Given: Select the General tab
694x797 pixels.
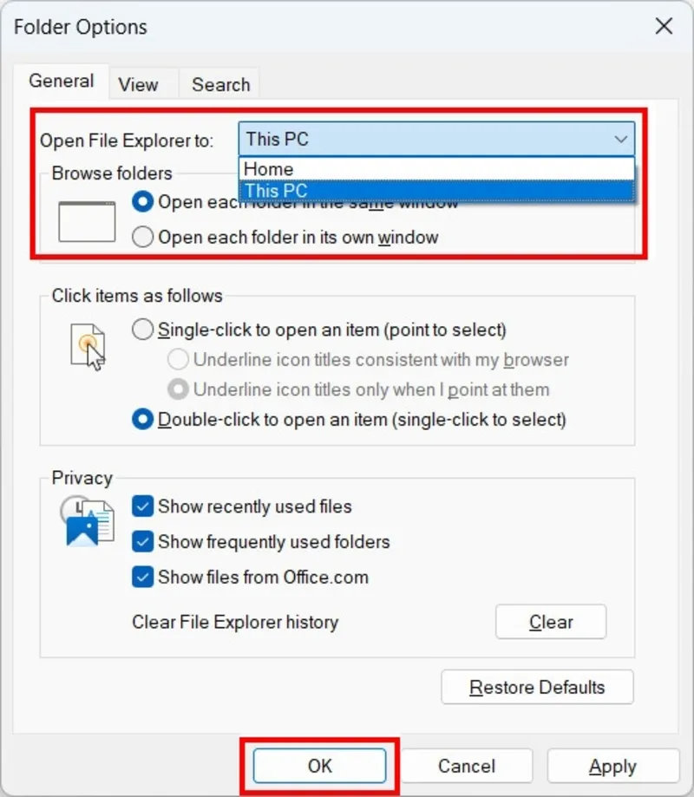Looking at the screenshot, I should click(62, 81).
